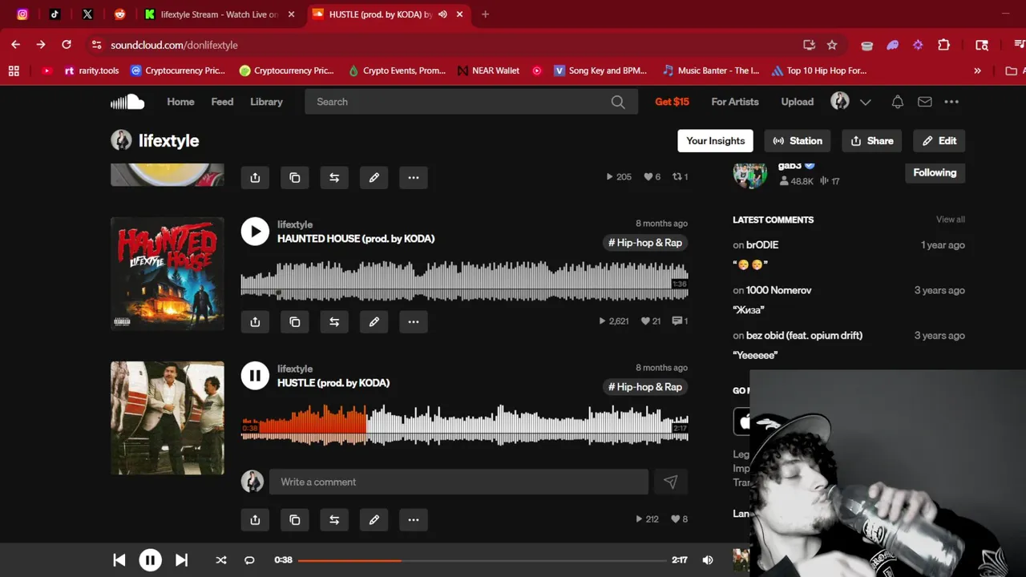Toggle shuffle in the player bar
The height and width of the screenshot is (577, 1026).
221,560
